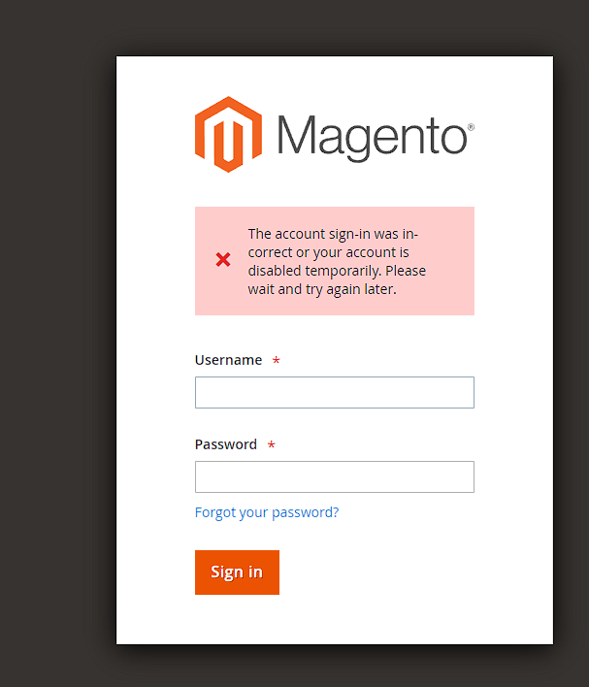This screenshot has height=687, width=589.
Task: Click the red asterisk beside Password
Action: 272,445
